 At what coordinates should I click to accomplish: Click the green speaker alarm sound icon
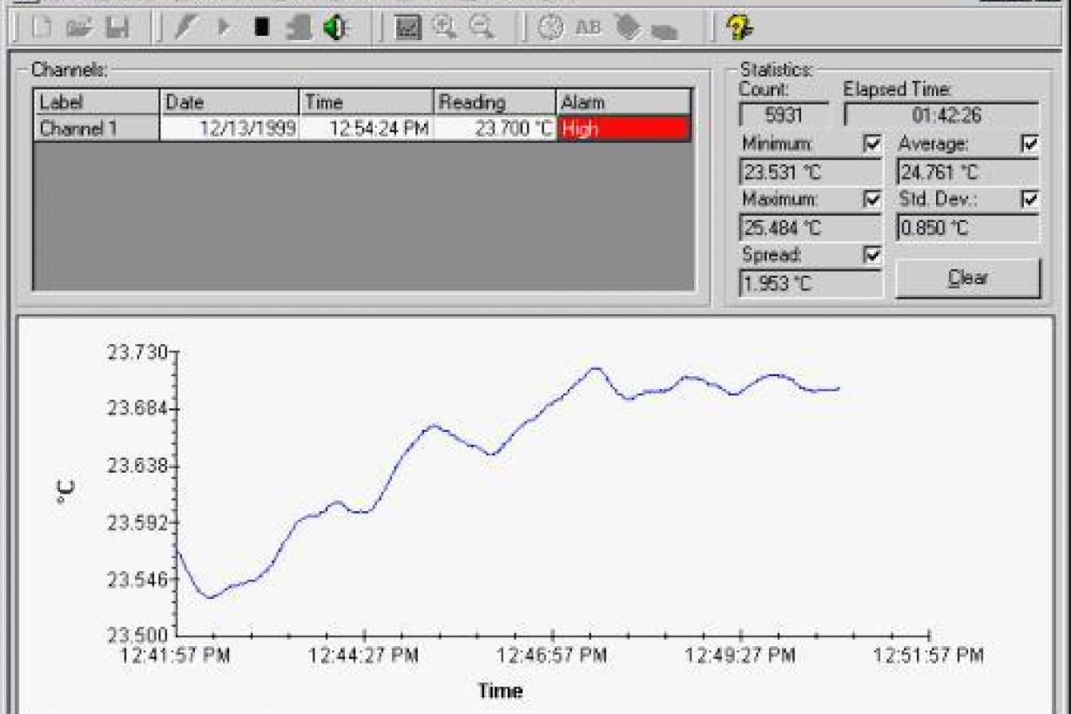click(335, 28)
